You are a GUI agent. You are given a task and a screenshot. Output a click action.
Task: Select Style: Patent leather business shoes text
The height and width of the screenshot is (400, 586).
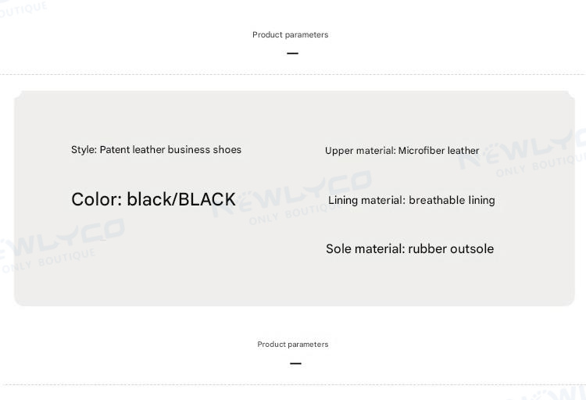coord(156,149)
